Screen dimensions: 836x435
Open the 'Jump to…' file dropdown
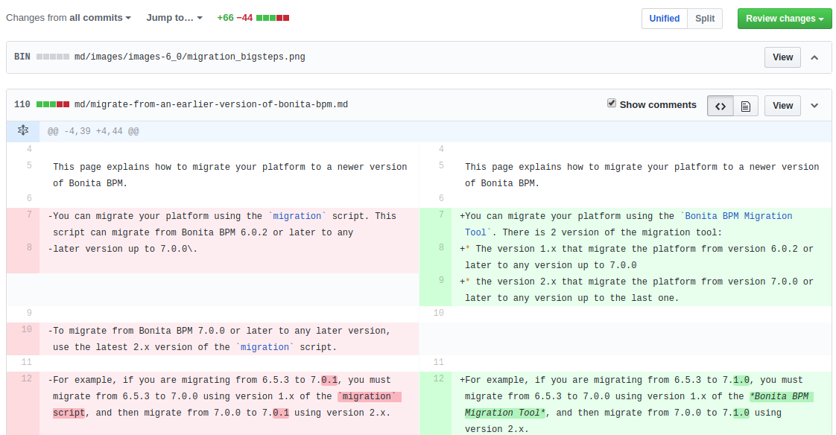(x=174, y=18)
